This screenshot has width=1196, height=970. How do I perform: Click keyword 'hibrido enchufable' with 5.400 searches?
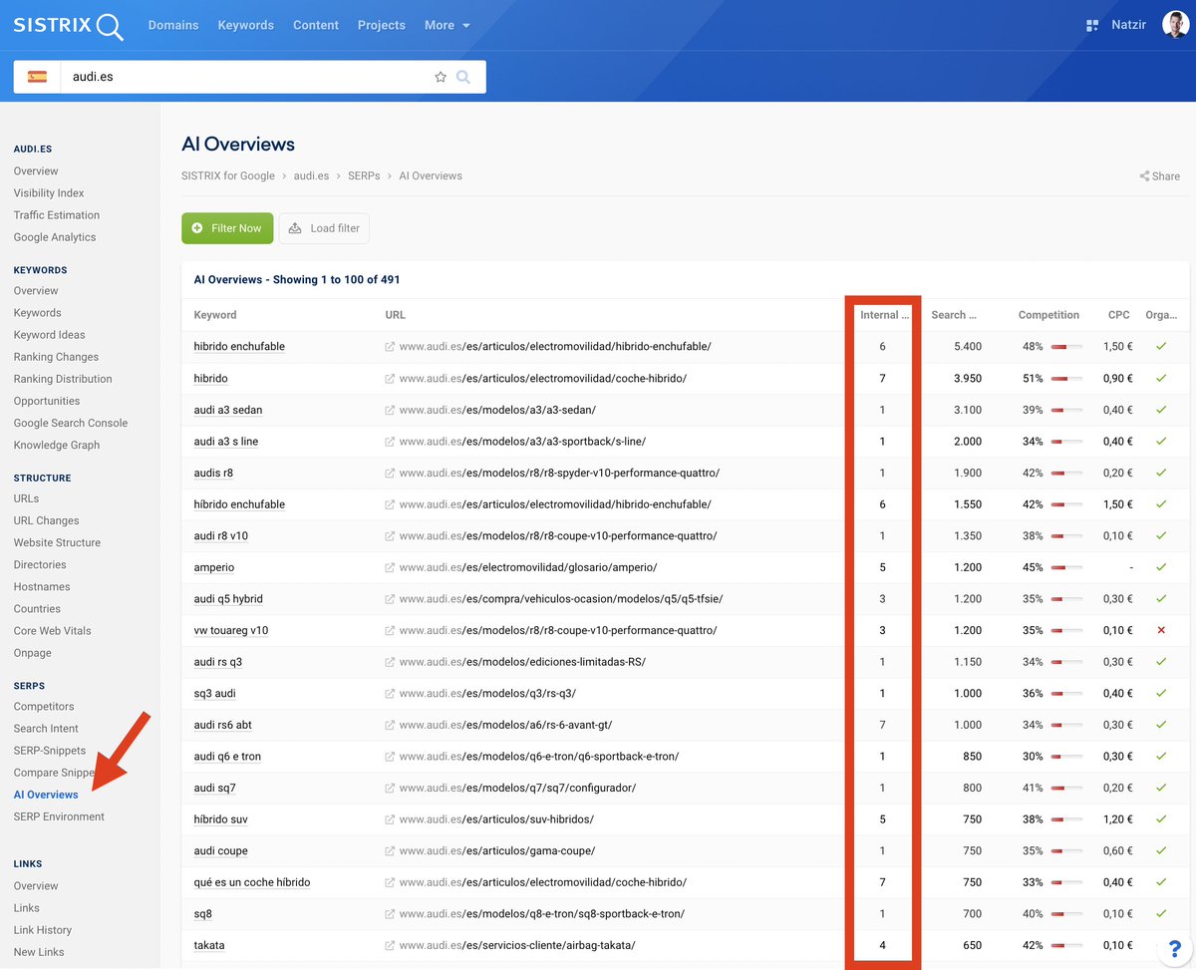(x=239, y=347)
